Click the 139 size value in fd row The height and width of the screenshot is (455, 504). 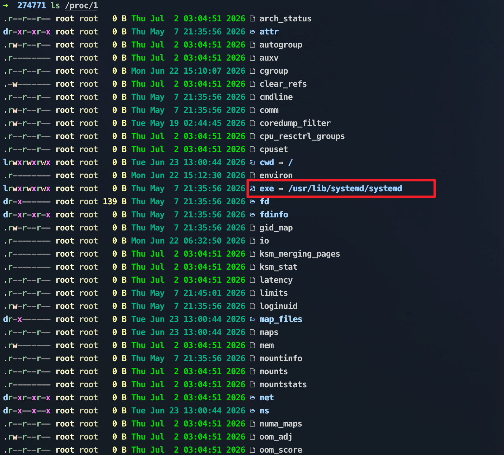(110, 202)
